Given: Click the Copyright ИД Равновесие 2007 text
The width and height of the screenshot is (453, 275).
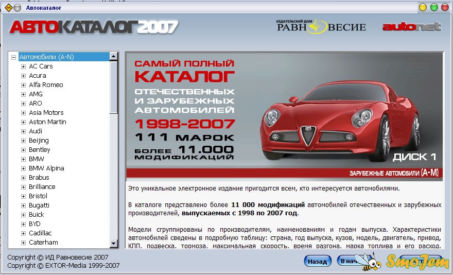Looking at the screenshot, I should [x=58, y=257].
